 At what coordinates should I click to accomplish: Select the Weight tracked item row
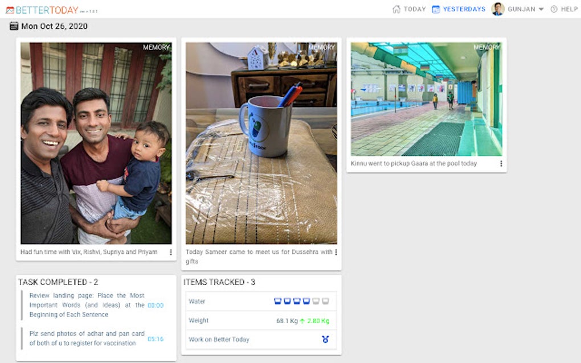(261, 320)
